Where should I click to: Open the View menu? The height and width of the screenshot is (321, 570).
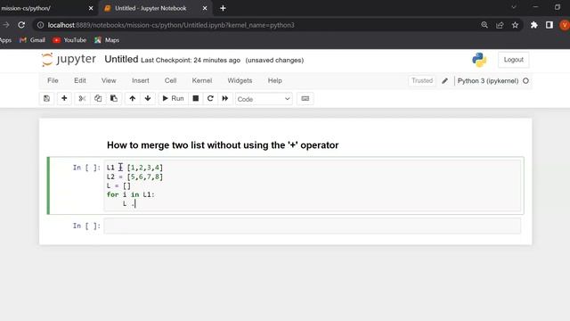tap(109, 80)
